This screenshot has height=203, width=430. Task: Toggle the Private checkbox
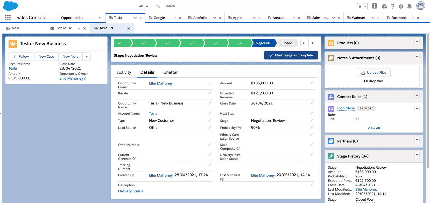pyautogui.click(x=151, y=94)
